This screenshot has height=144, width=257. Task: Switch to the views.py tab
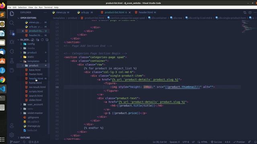point(61,12)
